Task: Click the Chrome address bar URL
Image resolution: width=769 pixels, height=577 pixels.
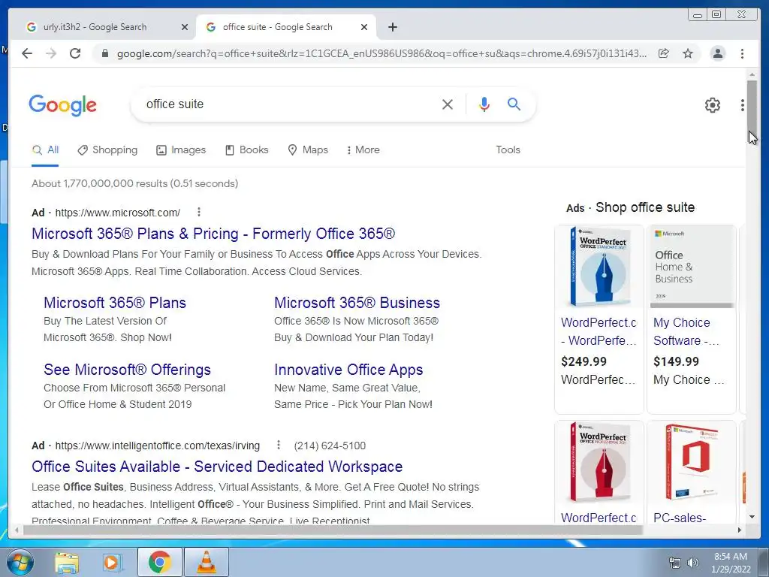Action: (381, 53)
